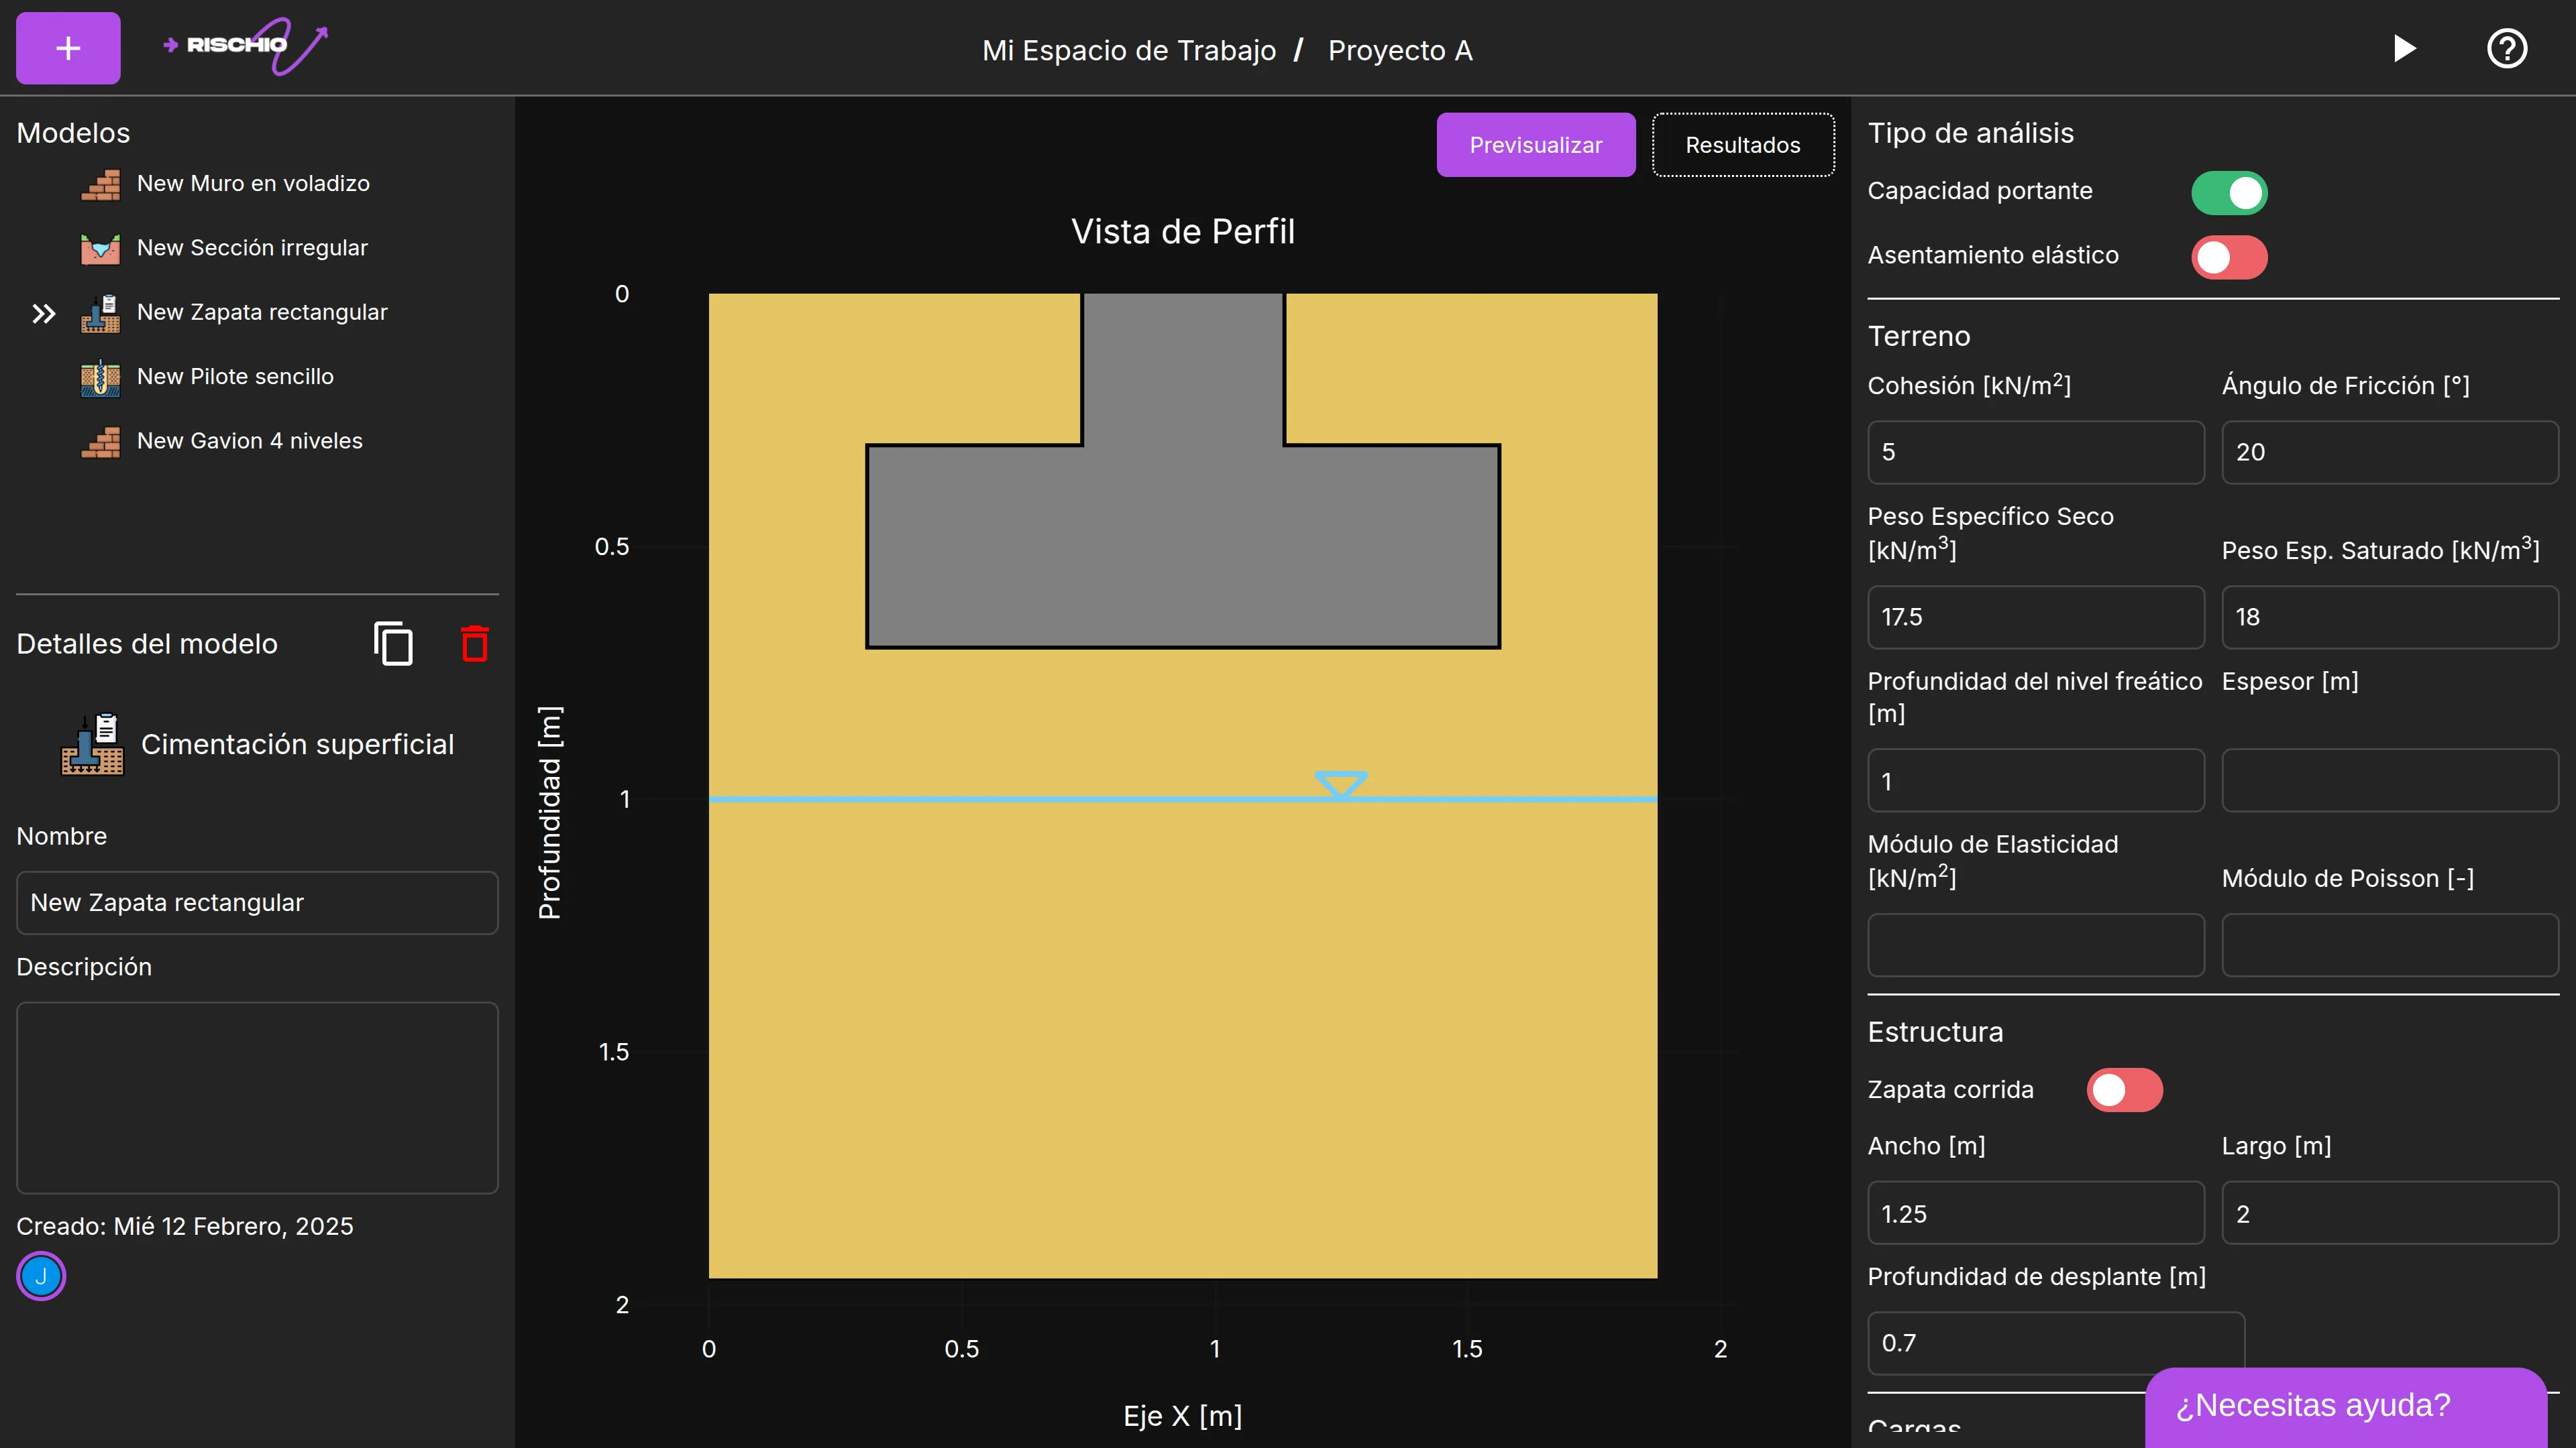Open the New Pilote sencillo model
The image size is (2576, 1448).
point(234,377)
